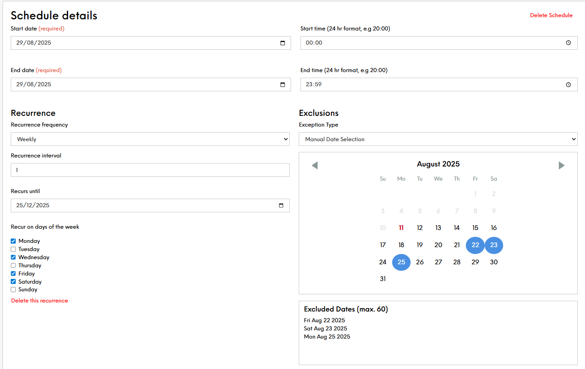Open the Recurs until calendar picker icon

pyautogui.click(x=281, y=206)
